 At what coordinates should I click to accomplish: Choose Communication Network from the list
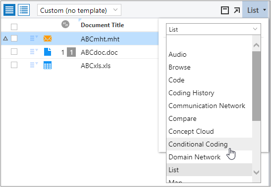coord(209,106)
